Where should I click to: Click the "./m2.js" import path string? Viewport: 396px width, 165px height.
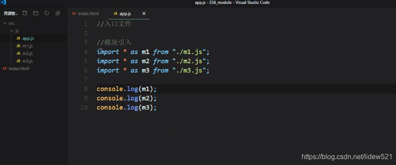tap(189, 61)
